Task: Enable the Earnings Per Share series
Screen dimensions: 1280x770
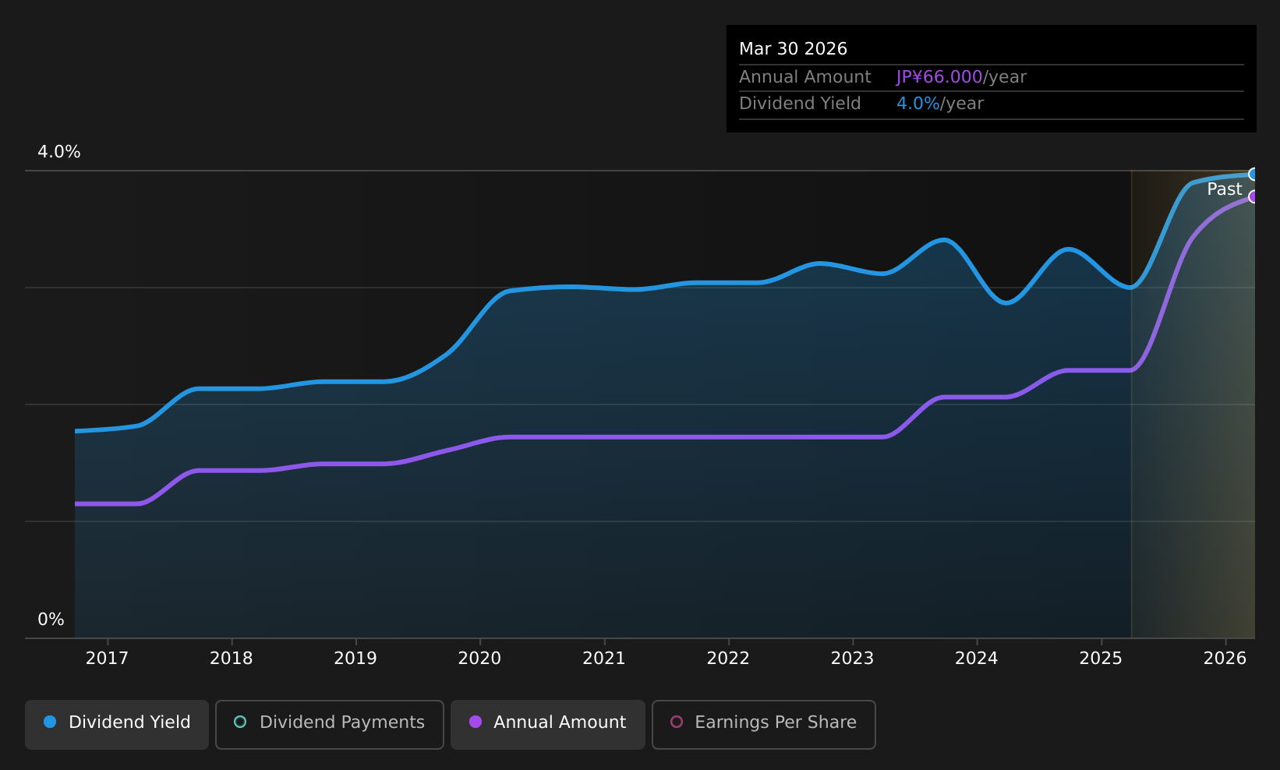Action: click(764, 724)
